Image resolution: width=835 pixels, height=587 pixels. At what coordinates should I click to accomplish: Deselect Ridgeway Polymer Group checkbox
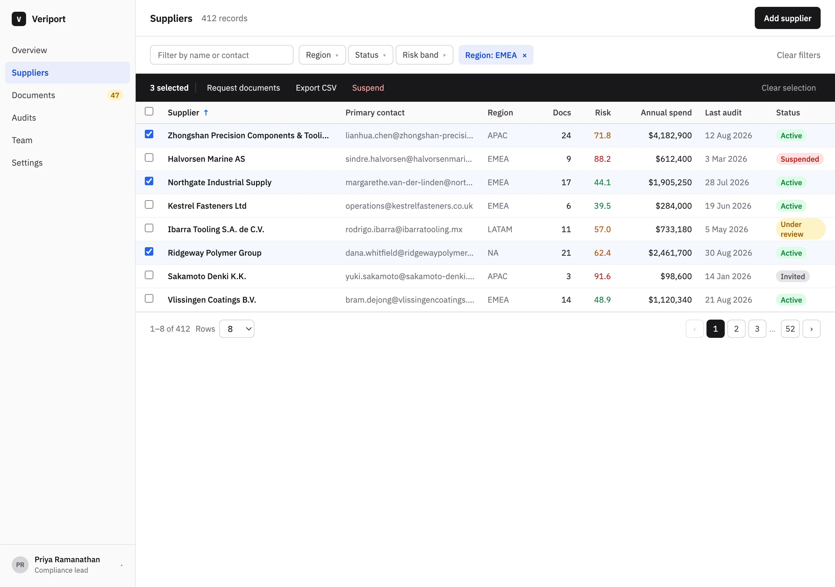coord(149,252)
